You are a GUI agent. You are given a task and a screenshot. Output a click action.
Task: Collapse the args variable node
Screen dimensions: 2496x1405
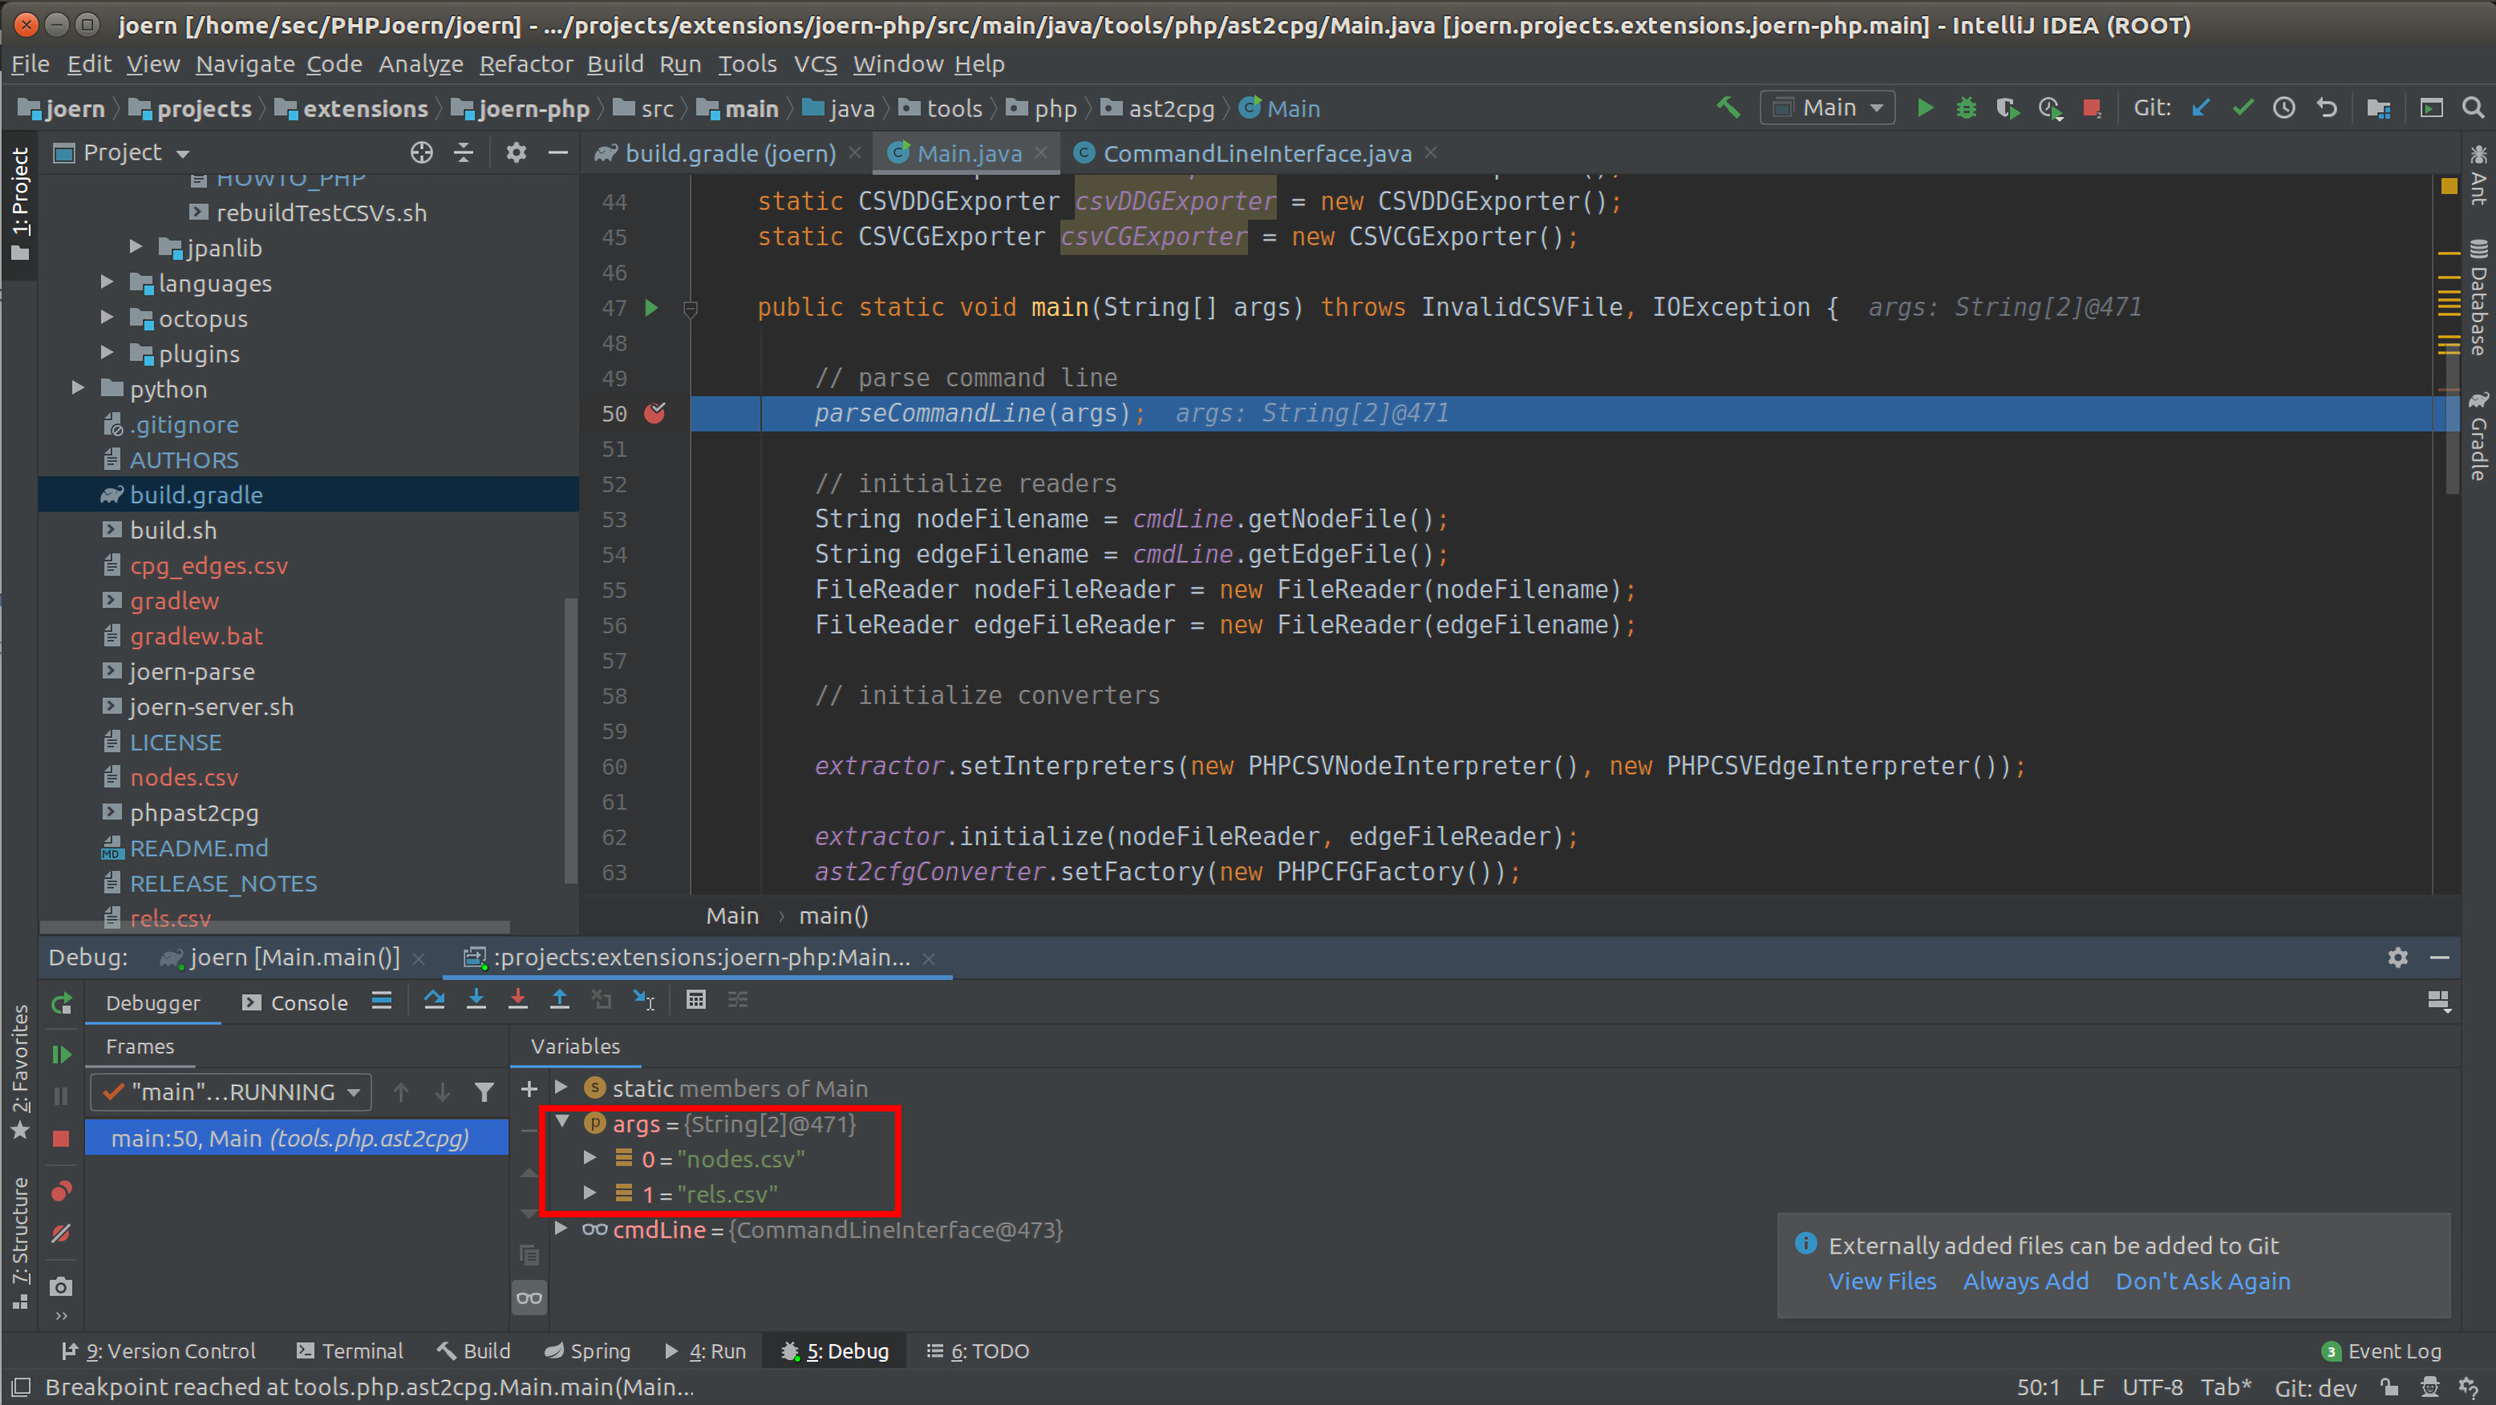click(562, 1122)
